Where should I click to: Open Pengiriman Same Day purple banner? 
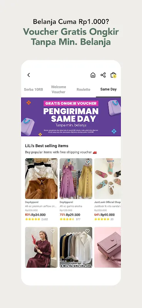pyautogui.click(x=71, y=117)
